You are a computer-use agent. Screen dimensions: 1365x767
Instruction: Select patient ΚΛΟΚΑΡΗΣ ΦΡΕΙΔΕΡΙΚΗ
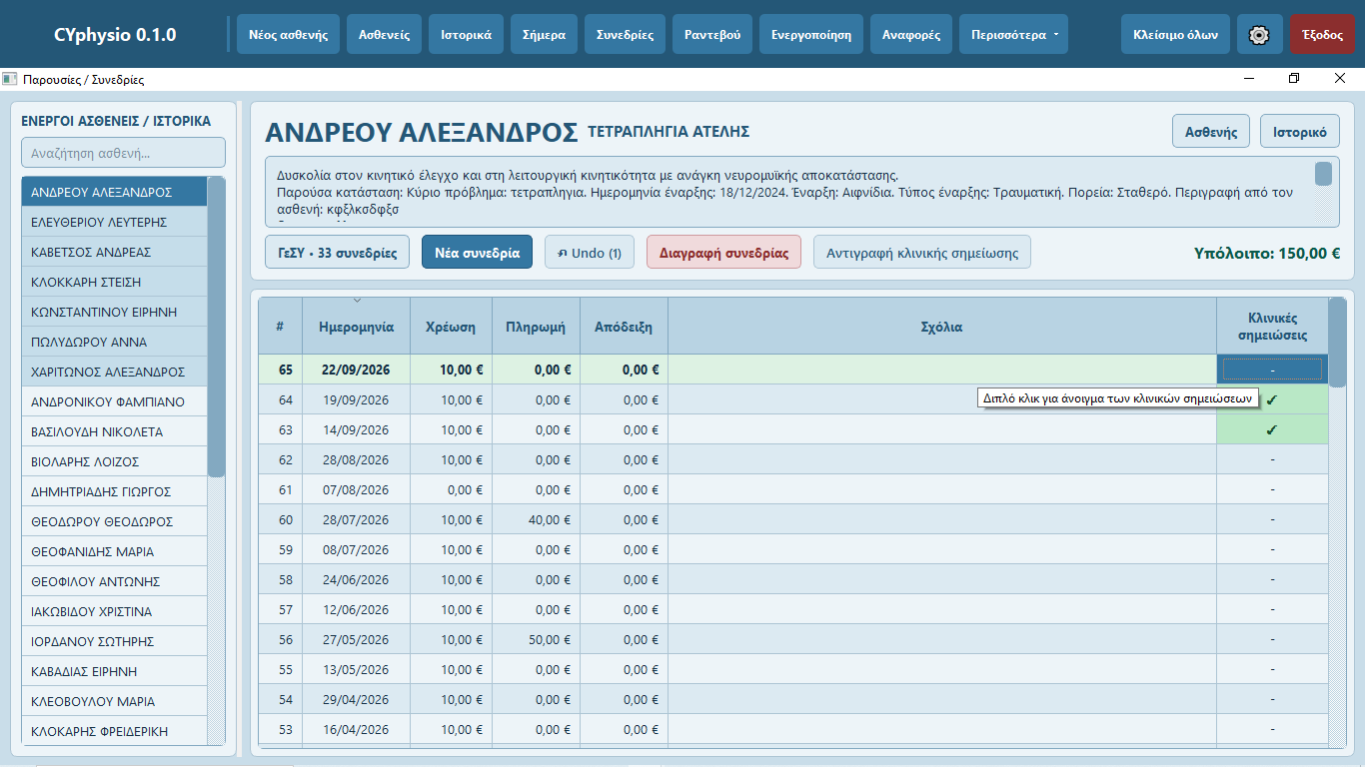point(114,731)
